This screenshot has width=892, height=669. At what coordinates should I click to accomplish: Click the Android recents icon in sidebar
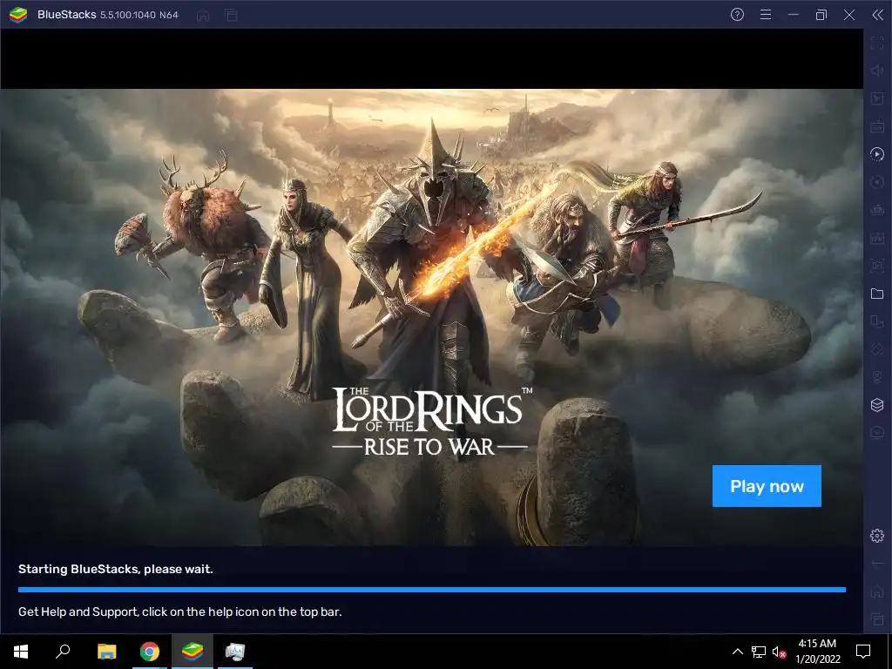877,619
